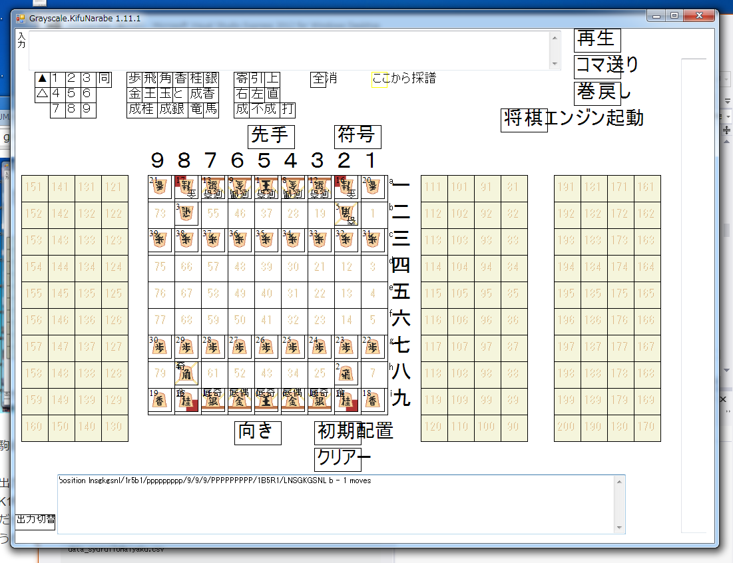The width and height of the screenshot is (733, 563).
Task: Click digit 9 on the number pad
Action: click(x=89, y=110)
